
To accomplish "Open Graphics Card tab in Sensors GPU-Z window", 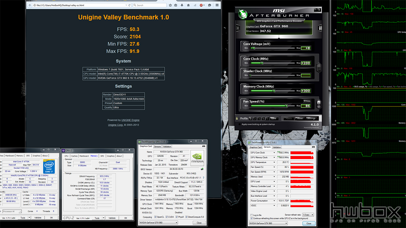I will [256, 147].
